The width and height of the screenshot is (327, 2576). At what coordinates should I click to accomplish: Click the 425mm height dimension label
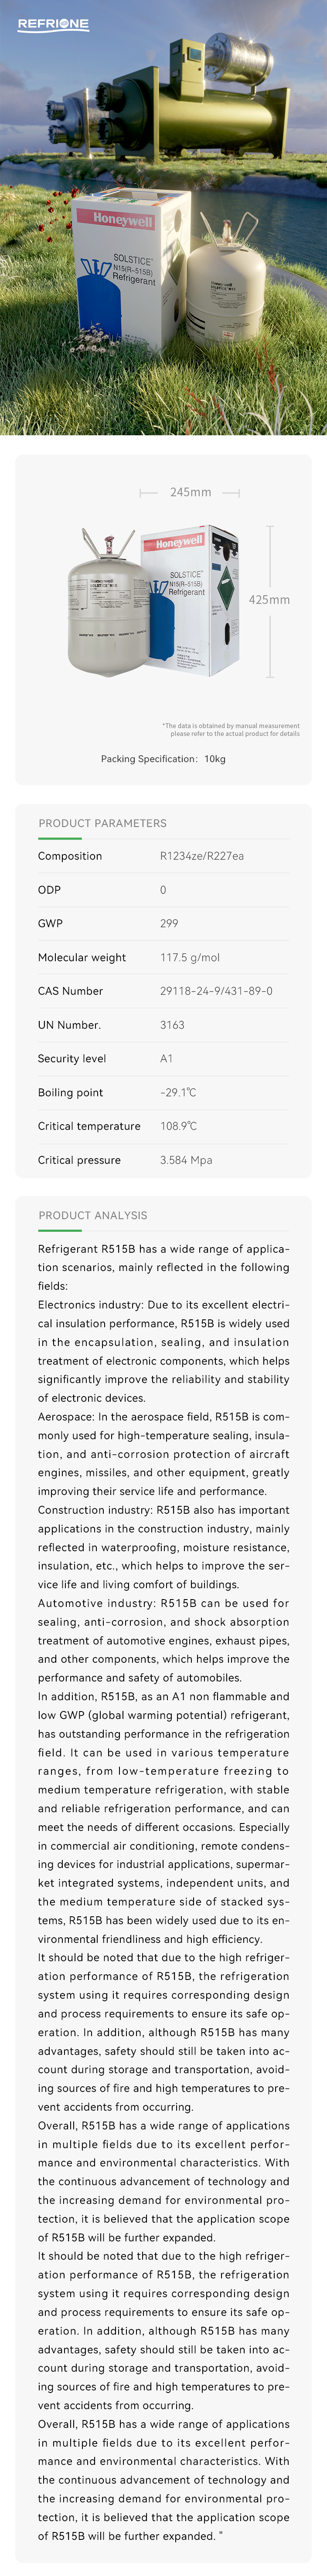pos(269,600)
